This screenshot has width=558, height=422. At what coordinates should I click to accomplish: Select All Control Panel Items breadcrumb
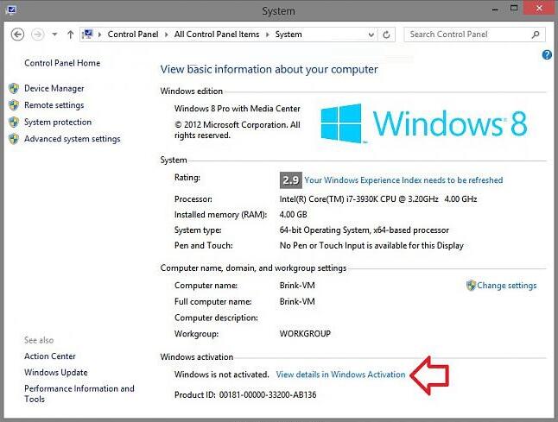point(217,35)
